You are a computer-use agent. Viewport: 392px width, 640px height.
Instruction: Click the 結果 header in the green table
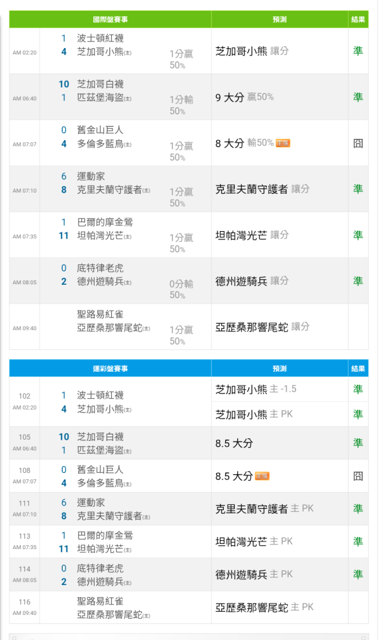click(358, 19)
